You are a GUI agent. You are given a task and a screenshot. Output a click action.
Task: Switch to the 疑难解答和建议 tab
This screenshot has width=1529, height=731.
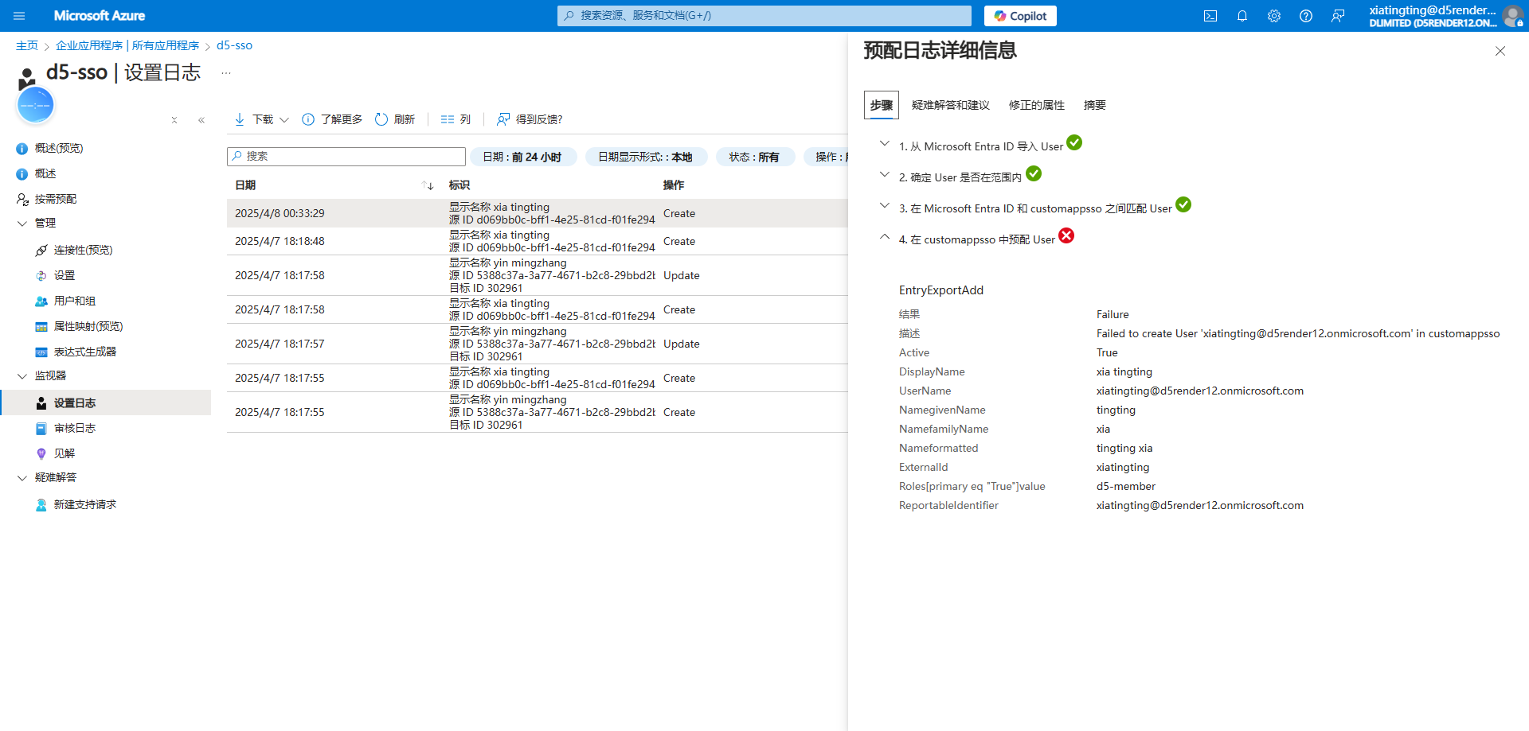coord(951,105)
